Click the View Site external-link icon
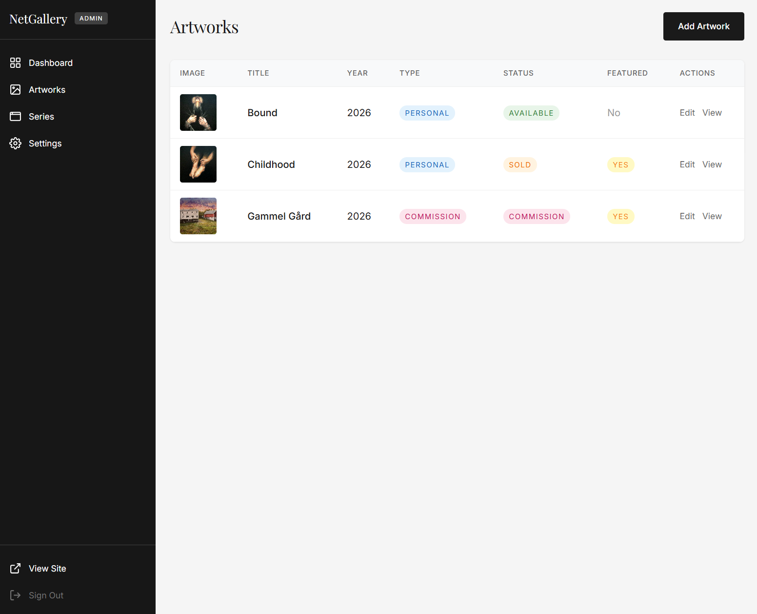The width and height of the screenshot is (757, 614). [x=15, y=568]
